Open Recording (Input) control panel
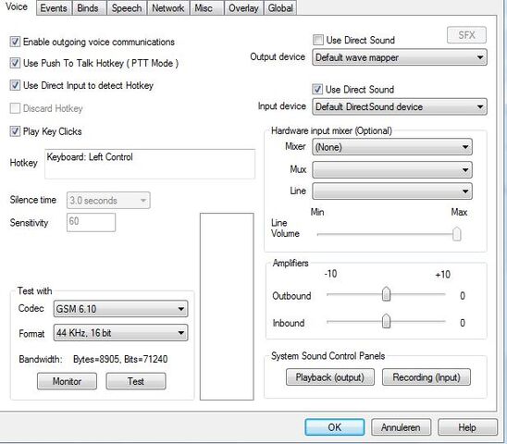The height and width of the screenshot is (444, 507). (427, 377)
